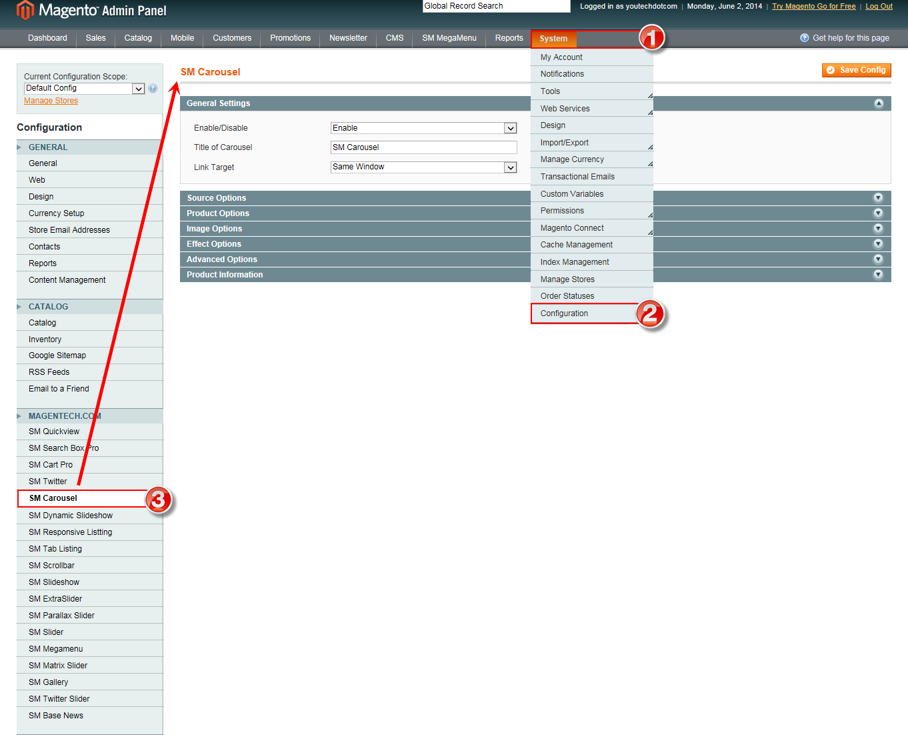Click the Get help for this page icon

tap(805, 38)
